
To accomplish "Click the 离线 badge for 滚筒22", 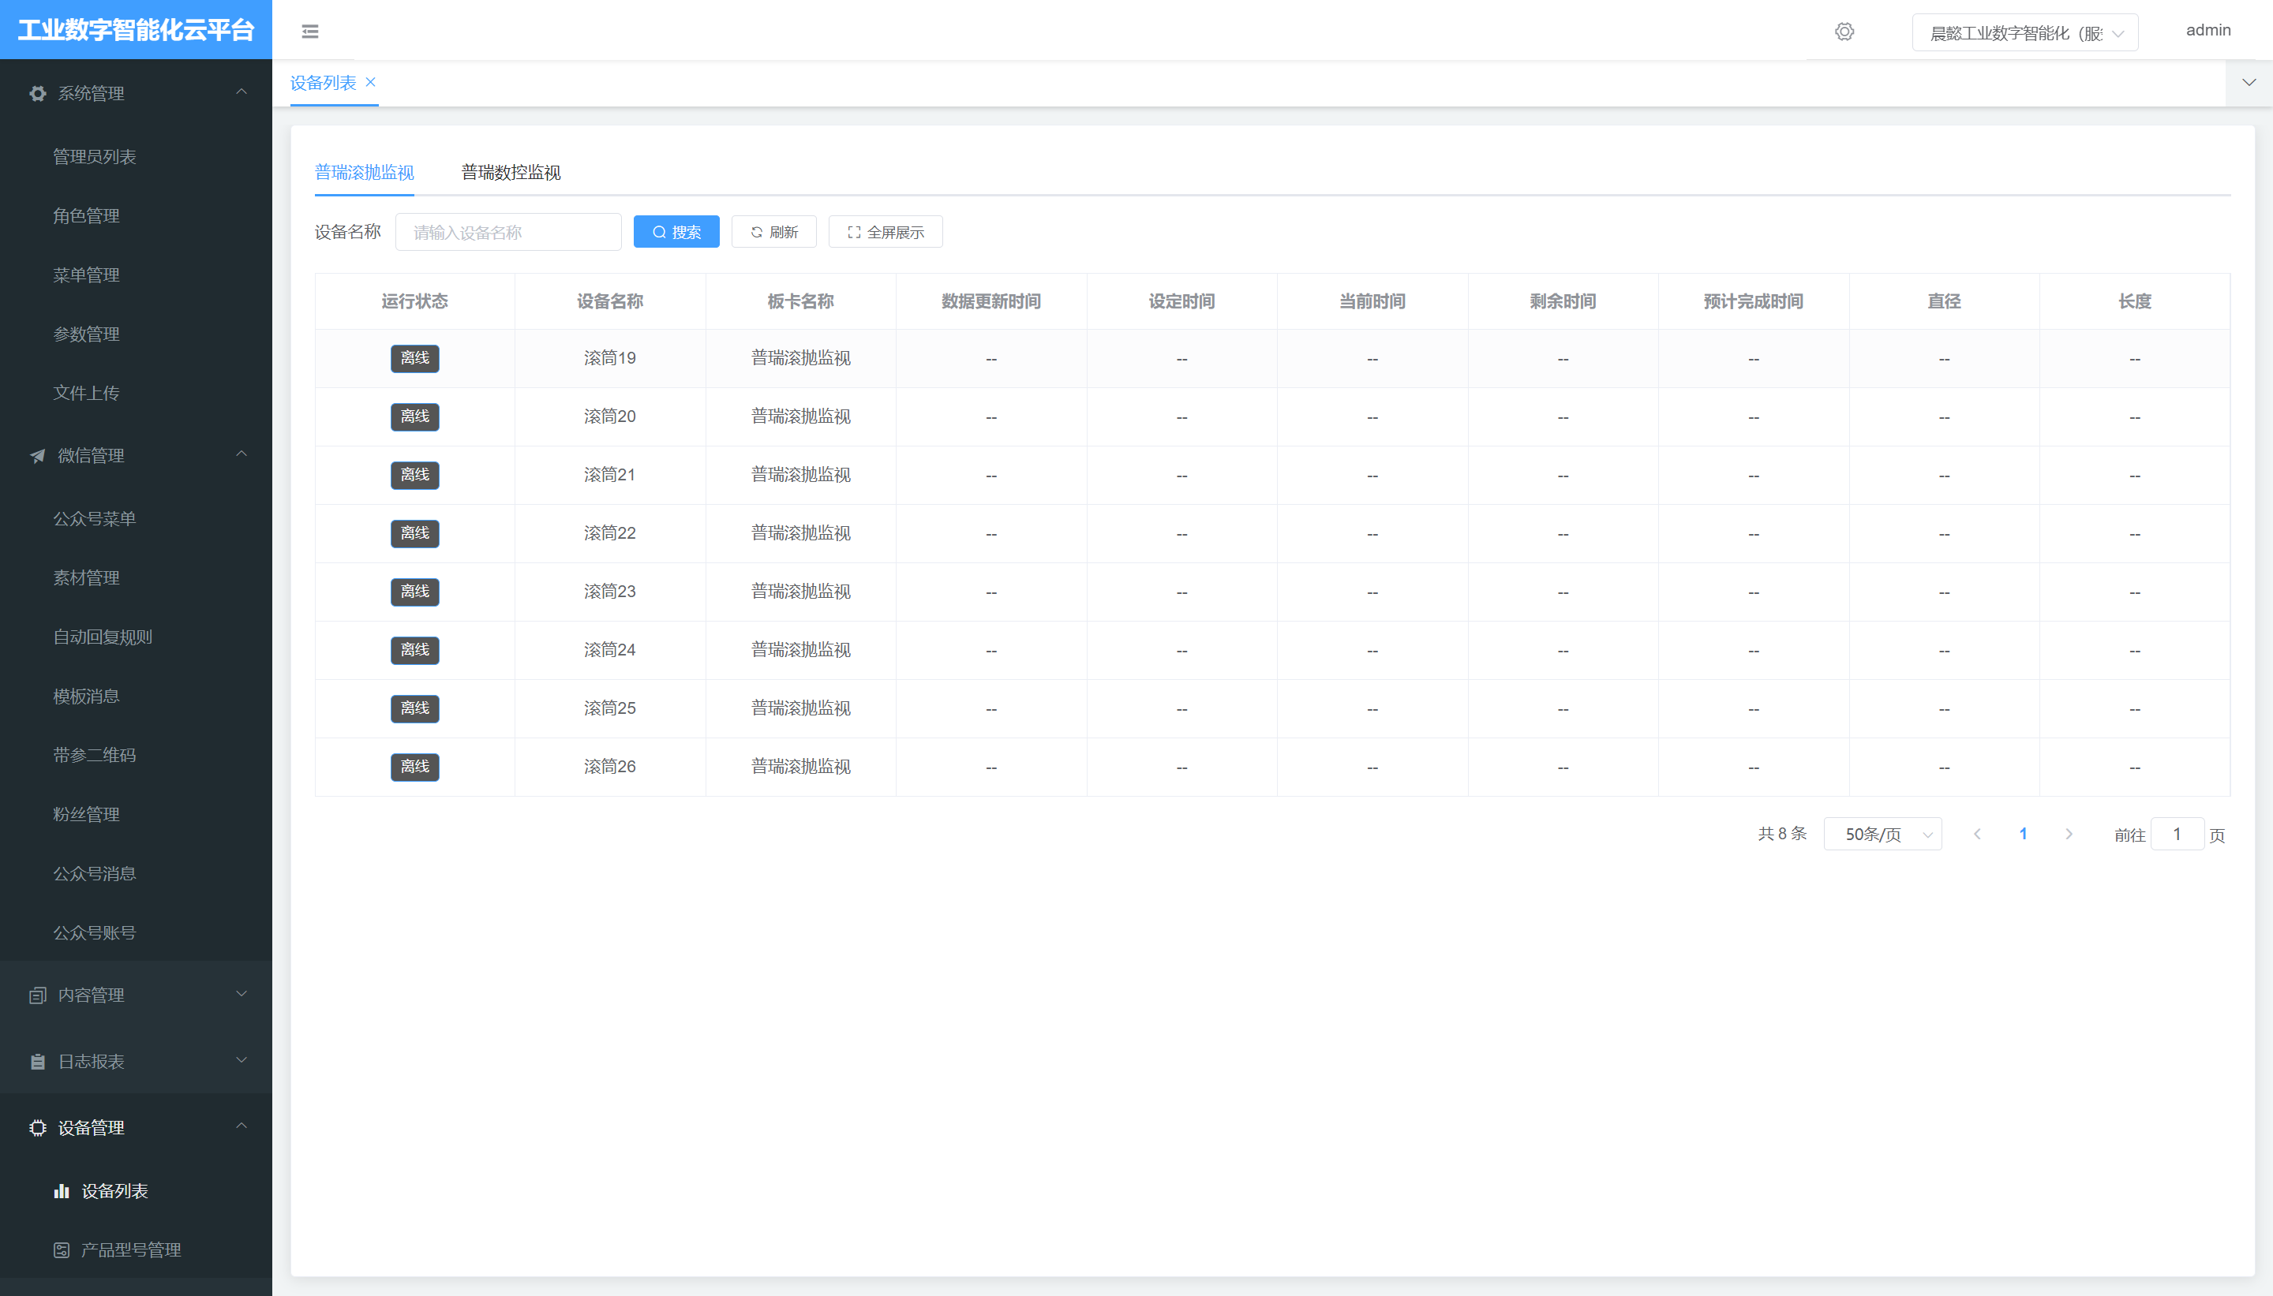I will [415, 533].
